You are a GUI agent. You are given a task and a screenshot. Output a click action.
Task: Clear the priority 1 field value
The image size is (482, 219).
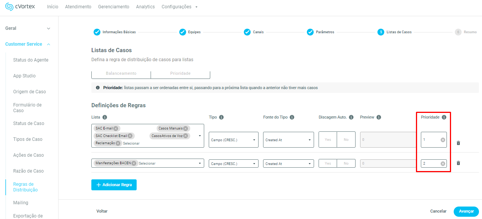pos(443,140)
